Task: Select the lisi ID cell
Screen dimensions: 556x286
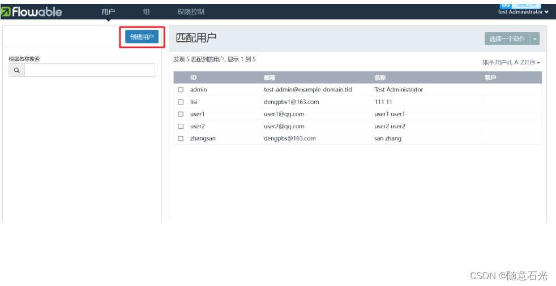Action: pos(194,102)
